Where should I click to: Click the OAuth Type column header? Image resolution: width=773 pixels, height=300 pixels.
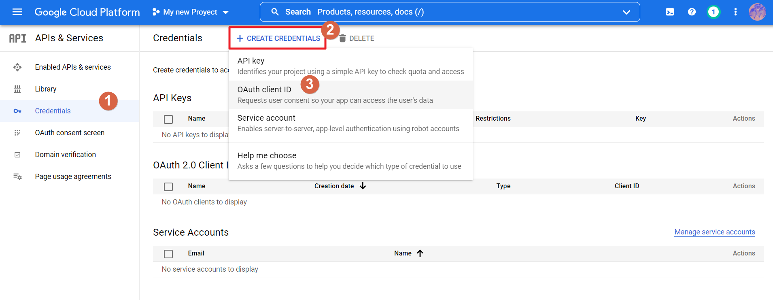(x=503, y=186)
